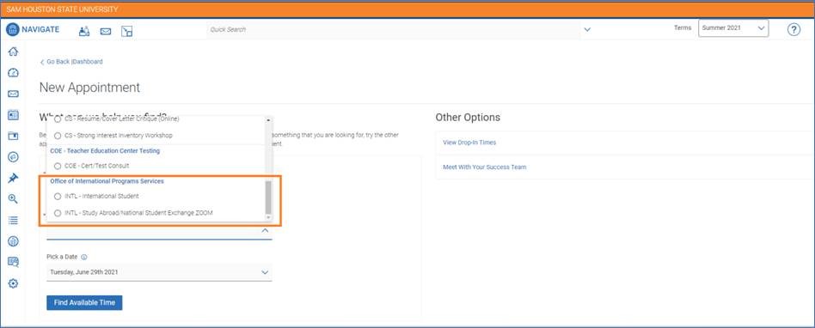815x328 pixels.
Task: Open the gear settings icon in sidebar
Action: click(x=13, y=283)
